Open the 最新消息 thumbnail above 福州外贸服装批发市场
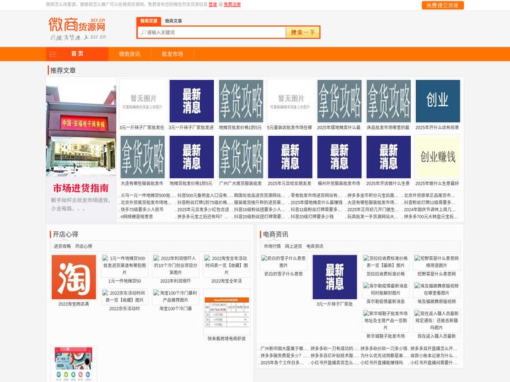This screenshot has height=382, width=510. (x=339, y=157)
